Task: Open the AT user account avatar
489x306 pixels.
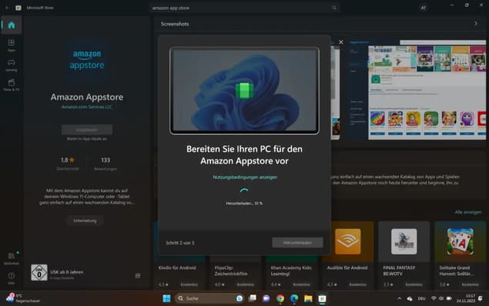Action: pos(424,8)
